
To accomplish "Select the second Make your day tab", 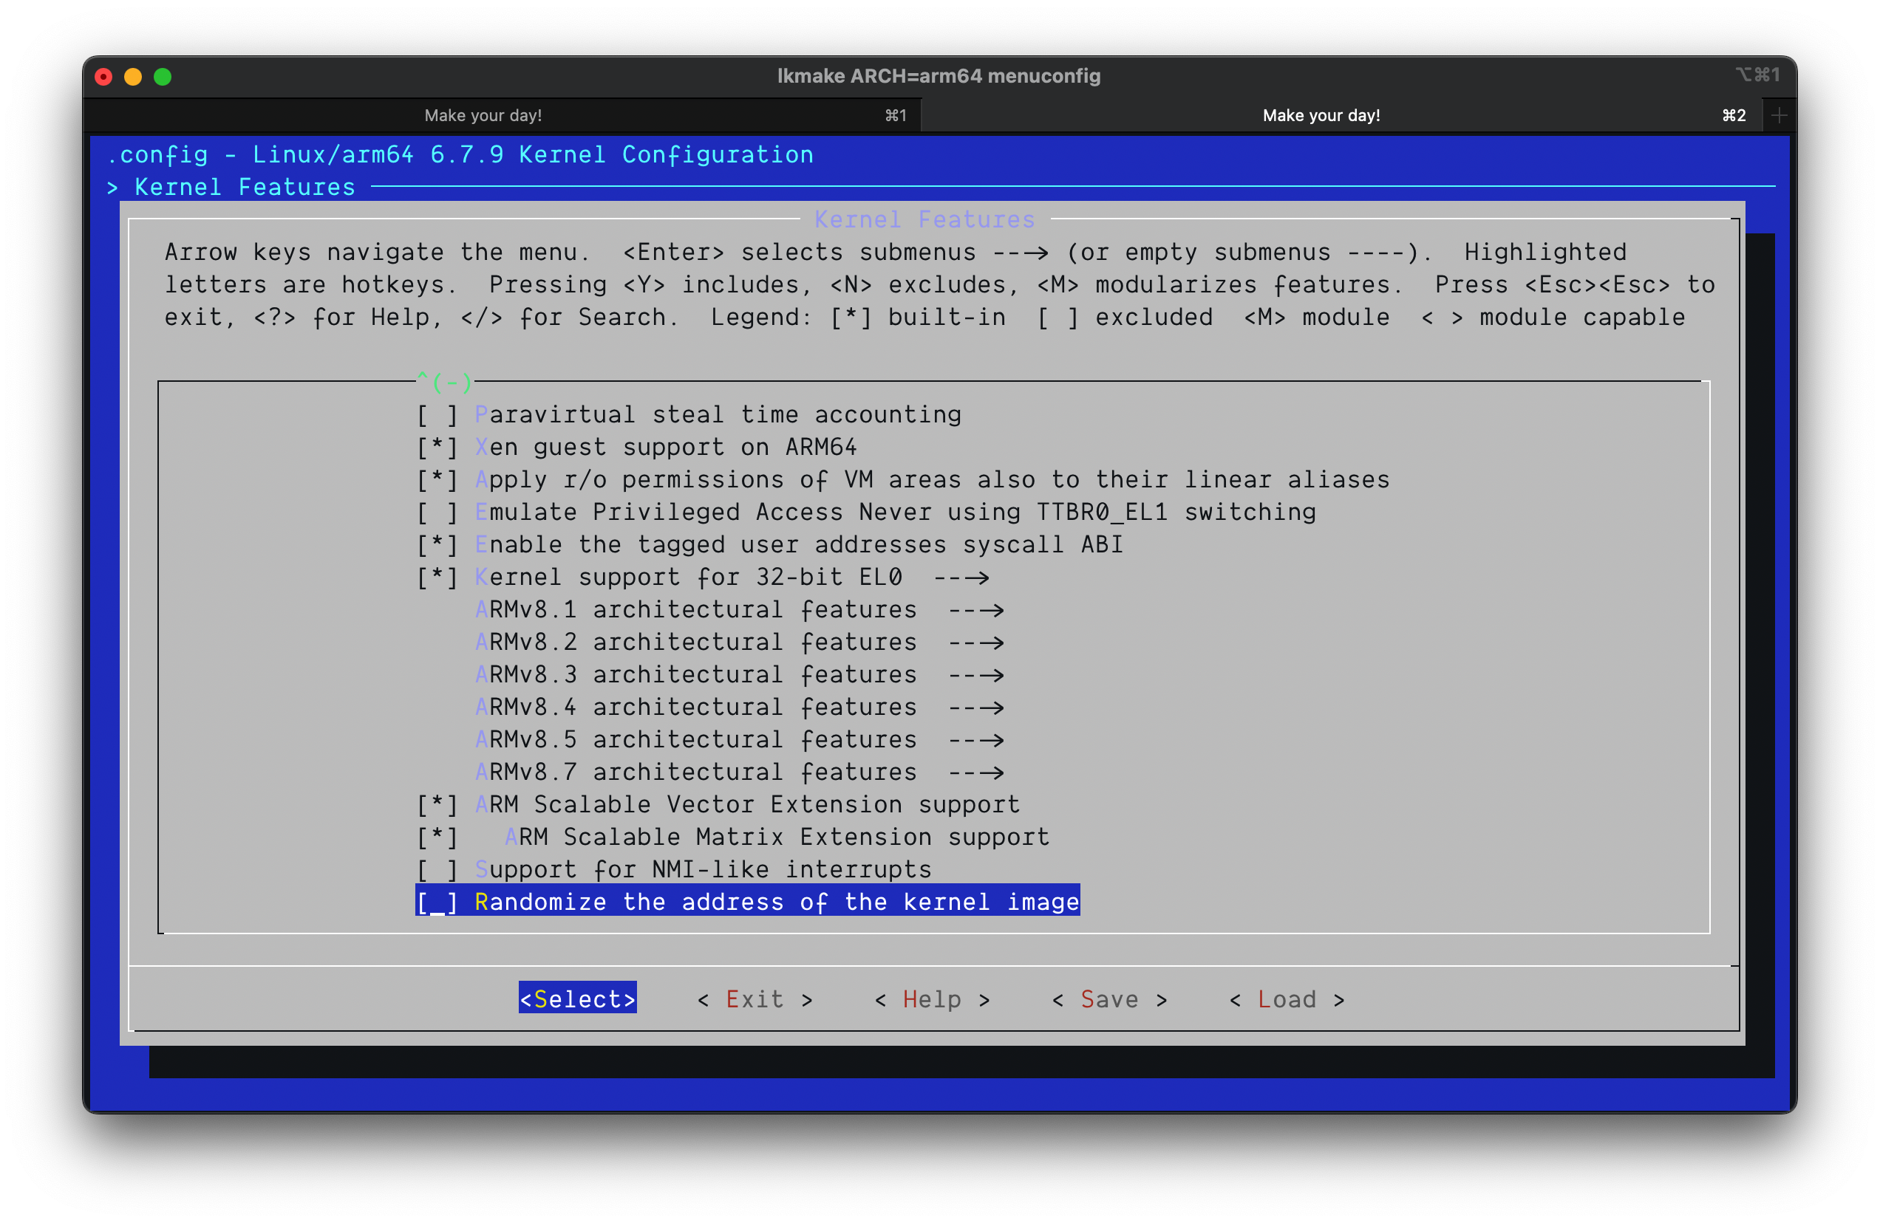I will (x=1321, y=115).
